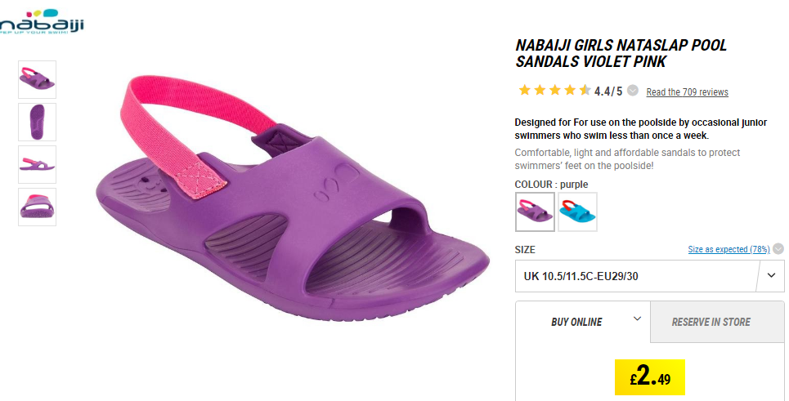Click the star rating icons
The height and width of the screenshot is (401, 789).
554,91
